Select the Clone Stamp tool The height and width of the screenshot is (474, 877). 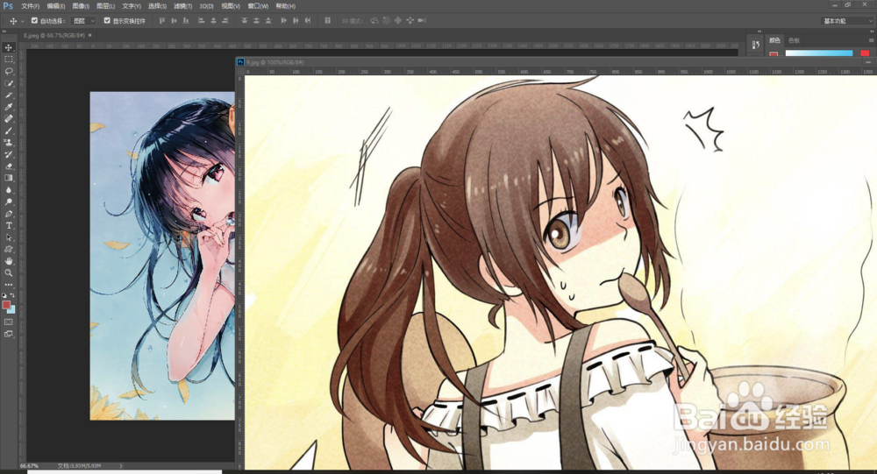coord(9,143)
